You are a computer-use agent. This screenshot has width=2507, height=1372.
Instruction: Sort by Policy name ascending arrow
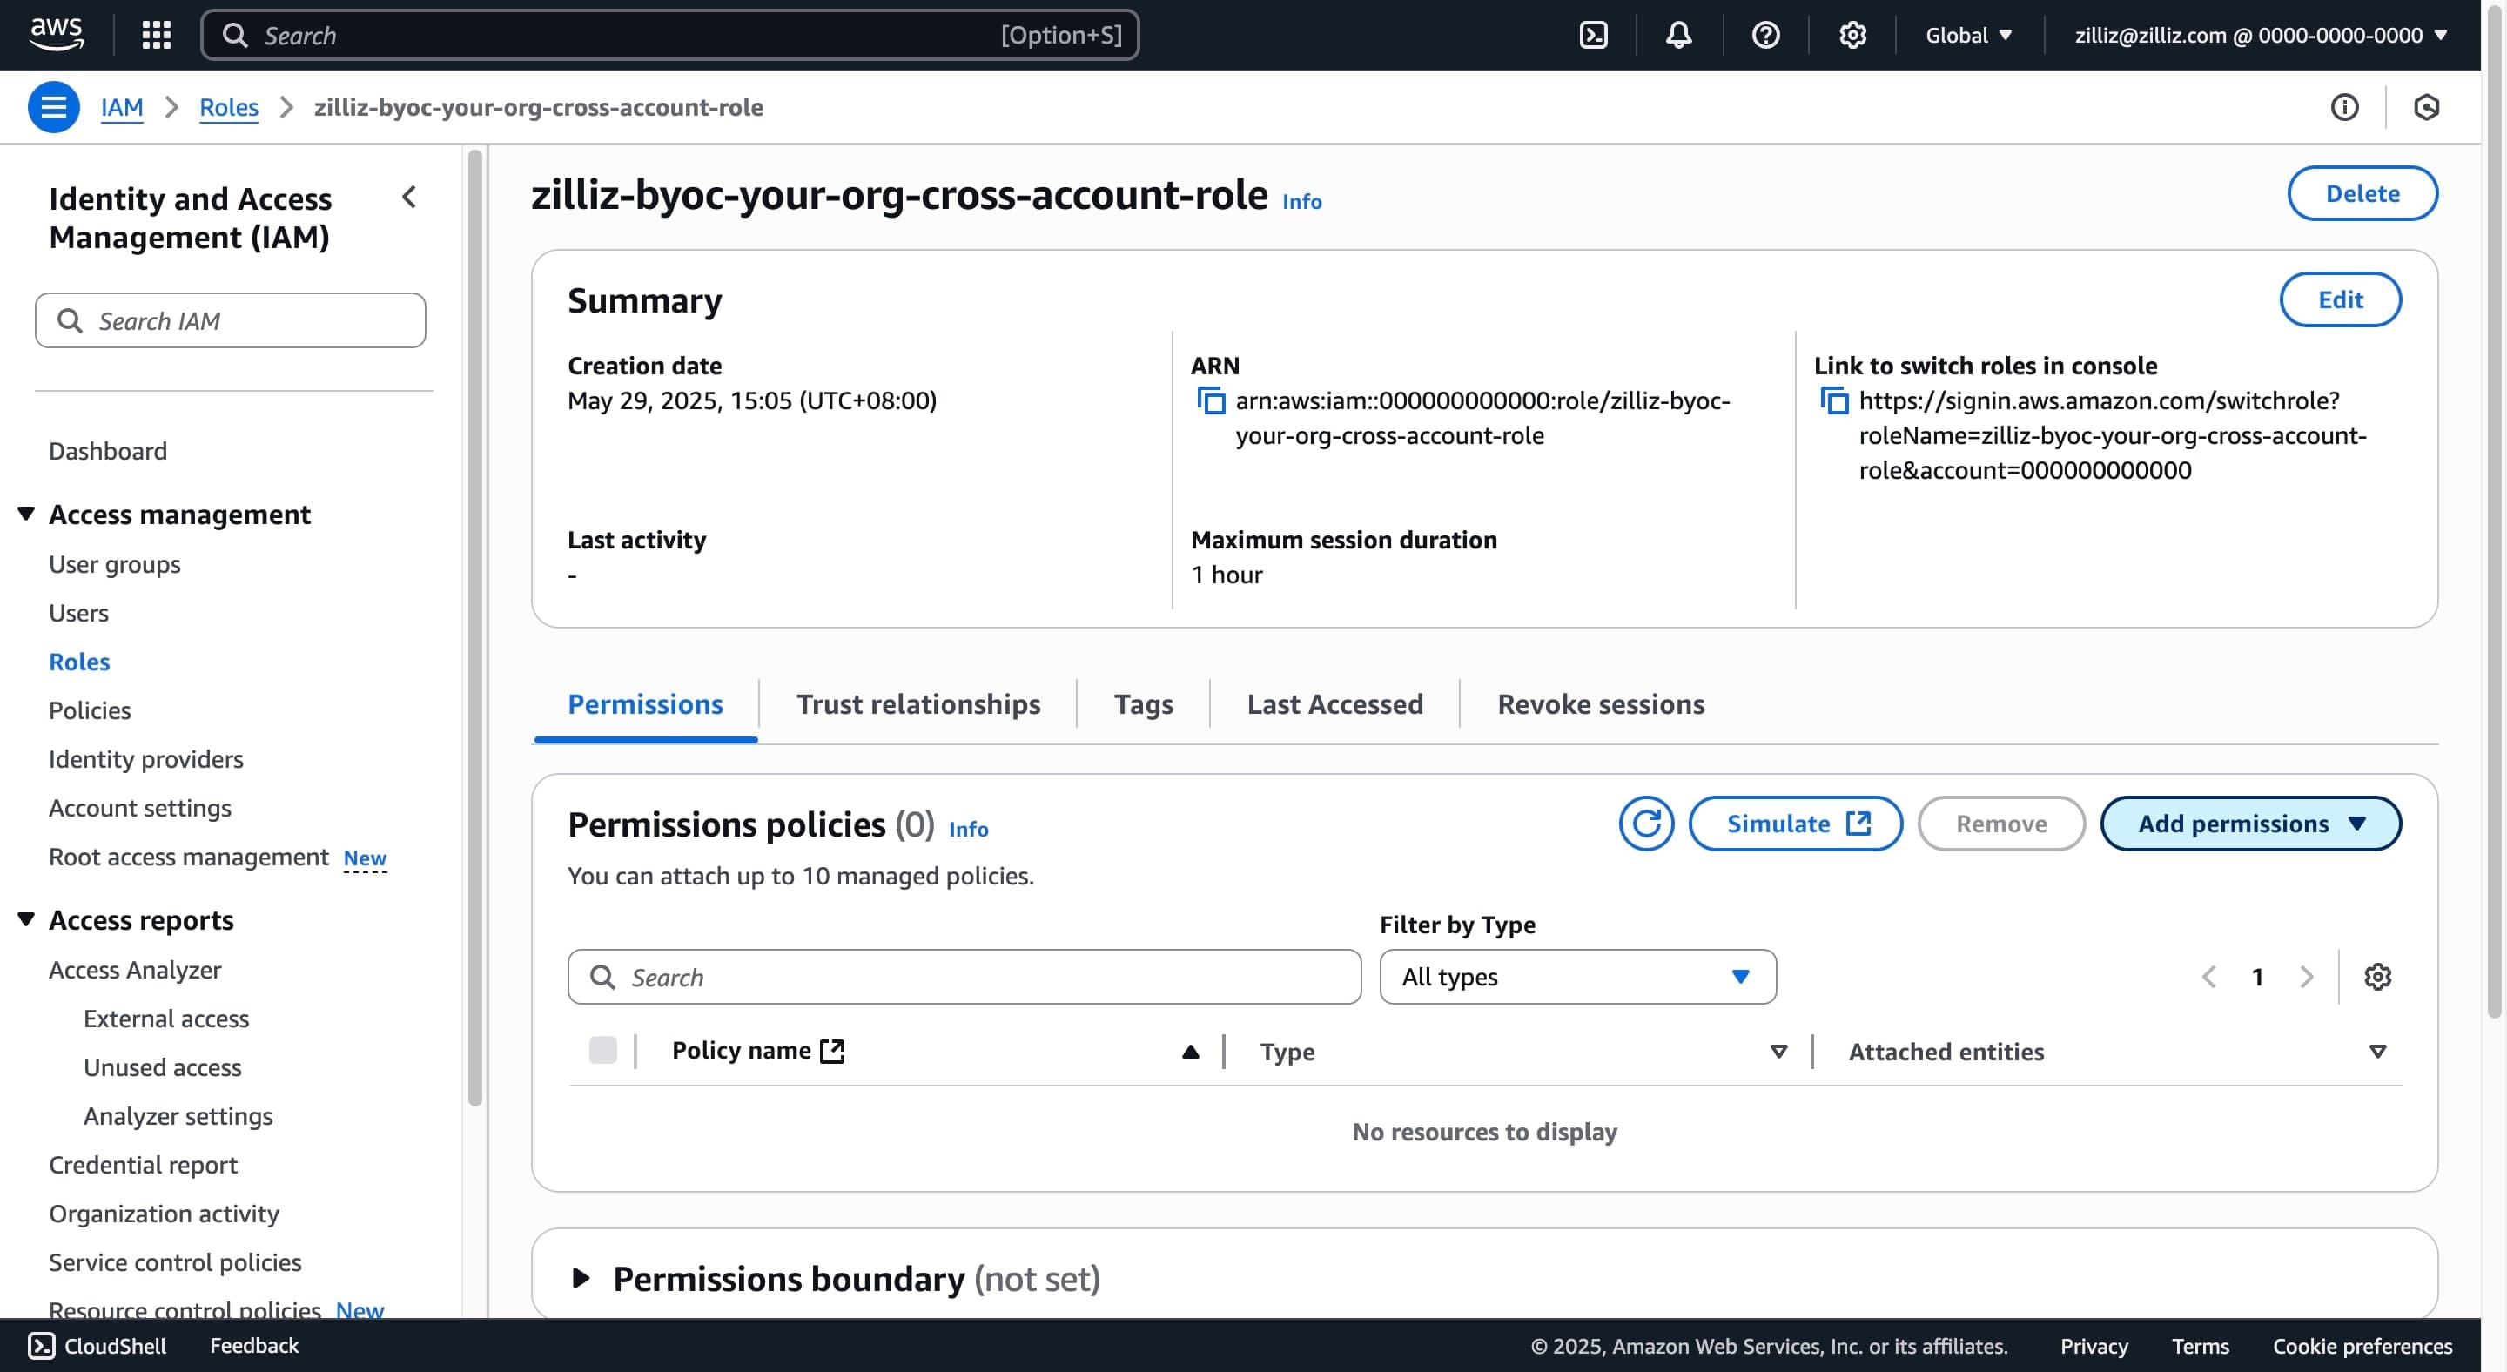tap(1190, 1051)
